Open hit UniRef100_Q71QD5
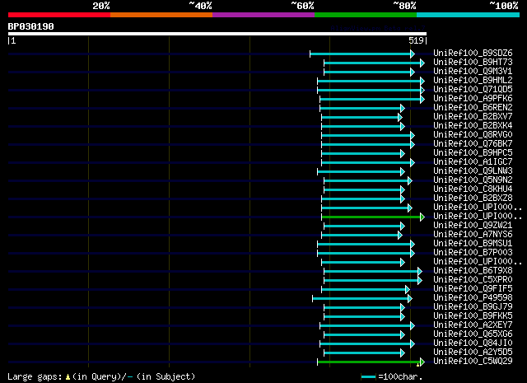 coord(473,90)
